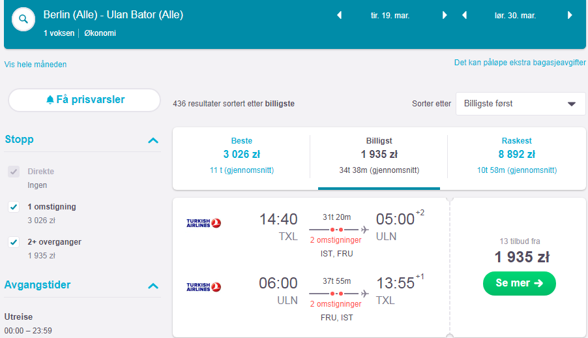Open the extra baggage fees notice link
The height and width of the screenshot is (338, 588).
coord(520,63)
